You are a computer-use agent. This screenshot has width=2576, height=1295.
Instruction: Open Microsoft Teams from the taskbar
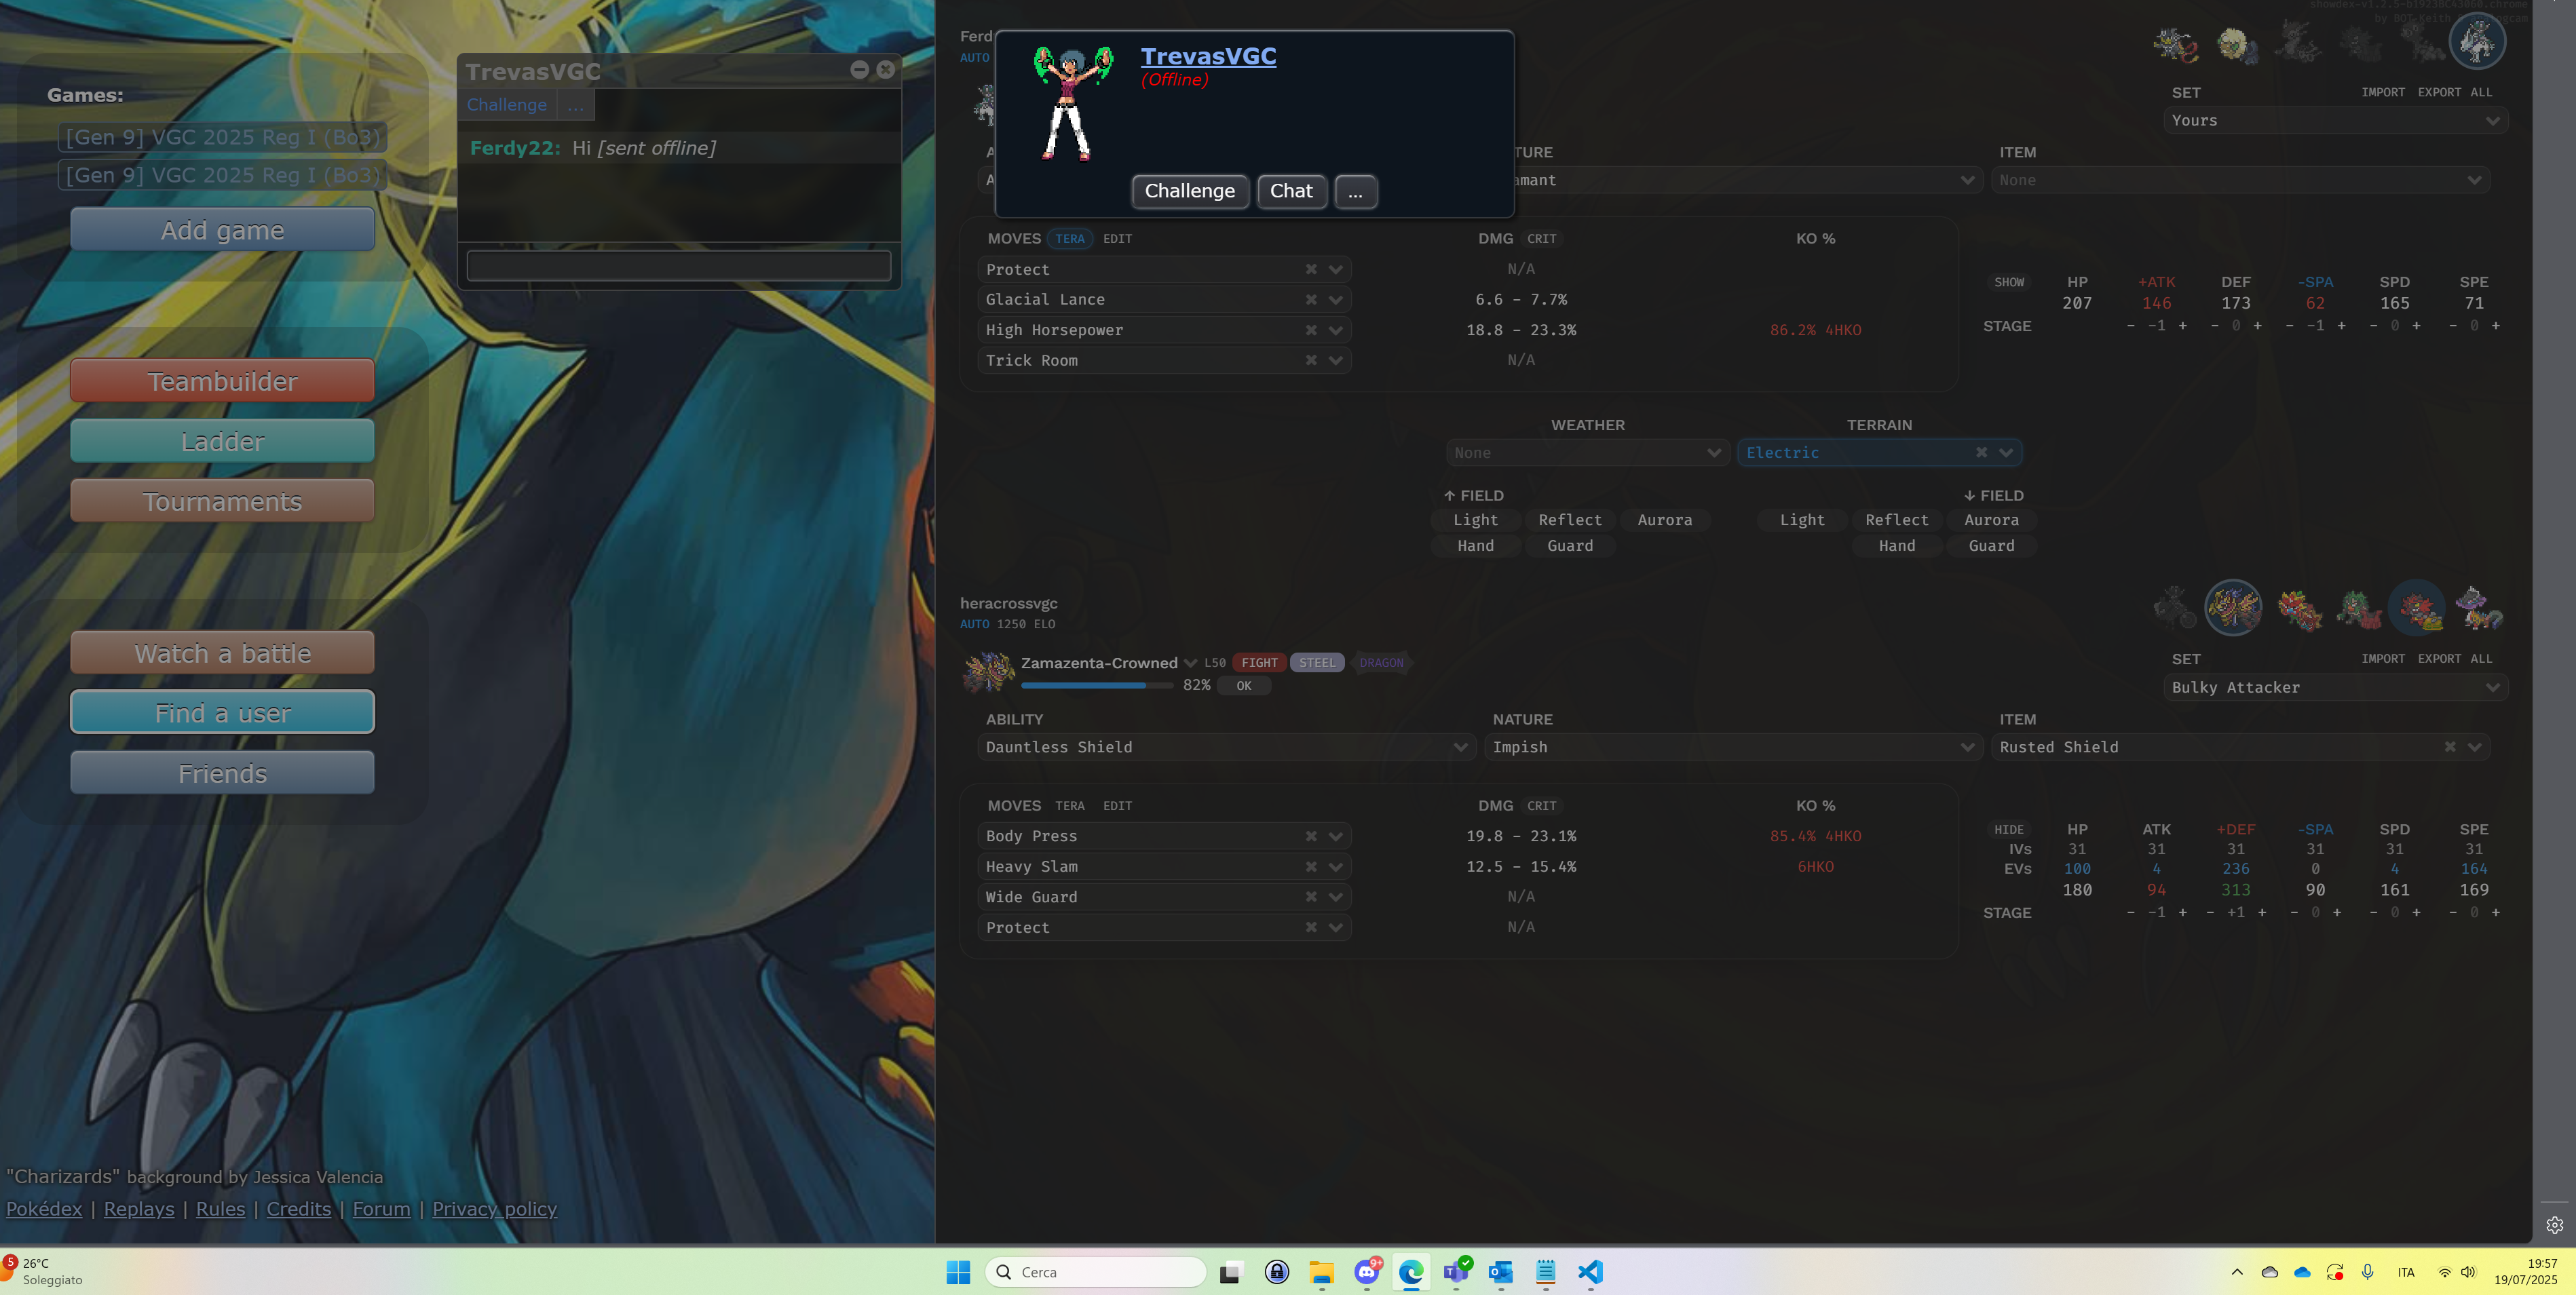[1456, 1272]
